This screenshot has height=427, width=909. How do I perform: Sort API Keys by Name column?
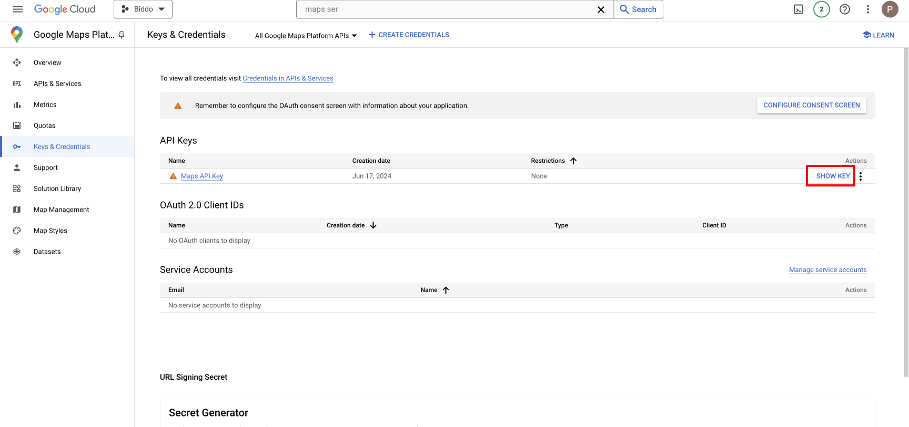pos(177,161)
